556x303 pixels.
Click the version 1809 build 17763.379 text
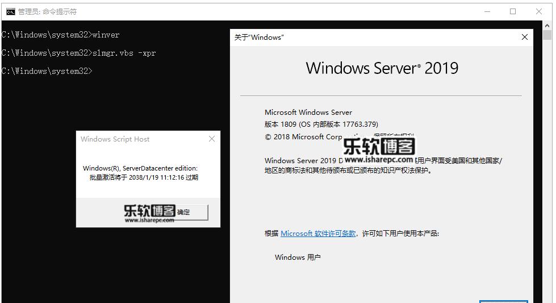(x=321, y=124)
